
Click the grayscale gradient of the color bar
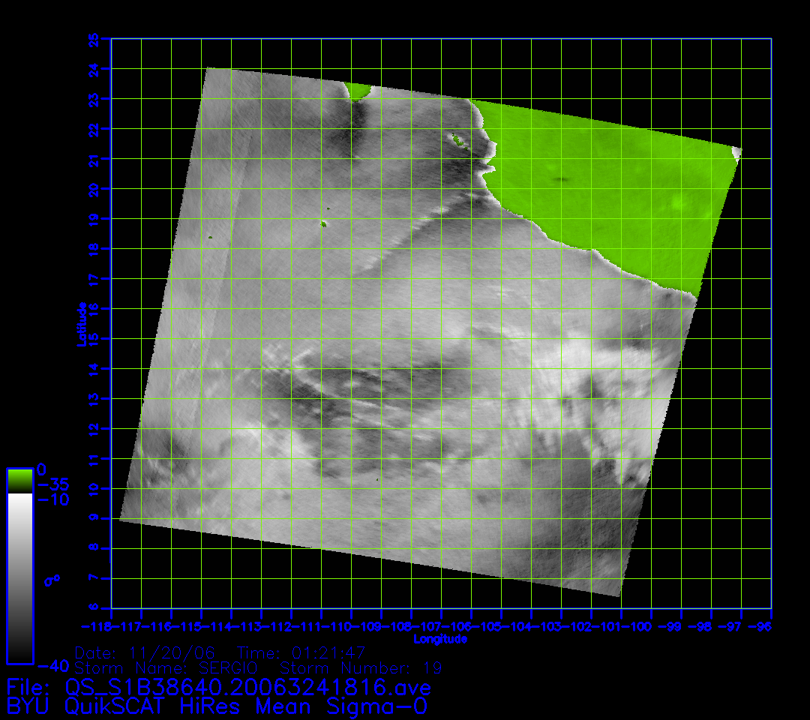19,577
